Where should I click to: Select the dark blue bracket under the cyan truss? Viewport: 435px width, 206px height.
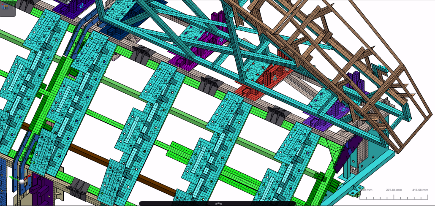point(114,29)
